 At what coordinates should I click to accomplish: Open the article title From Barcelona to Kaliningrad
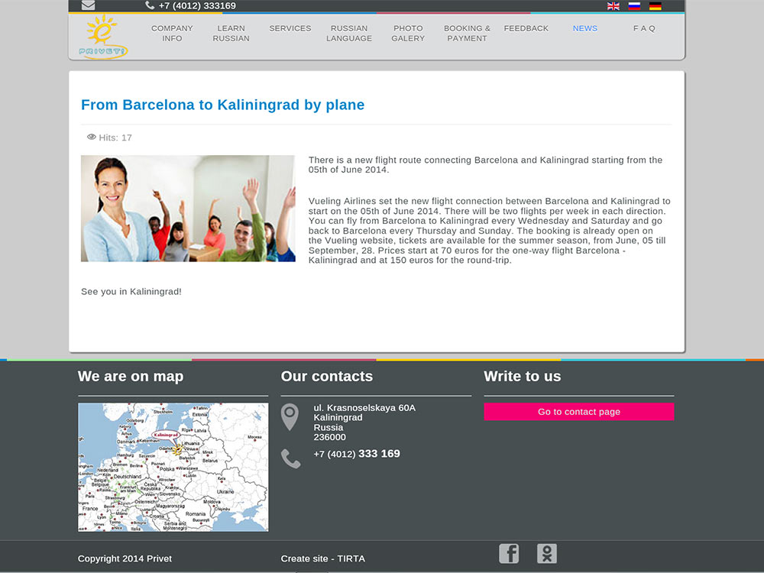222,105
